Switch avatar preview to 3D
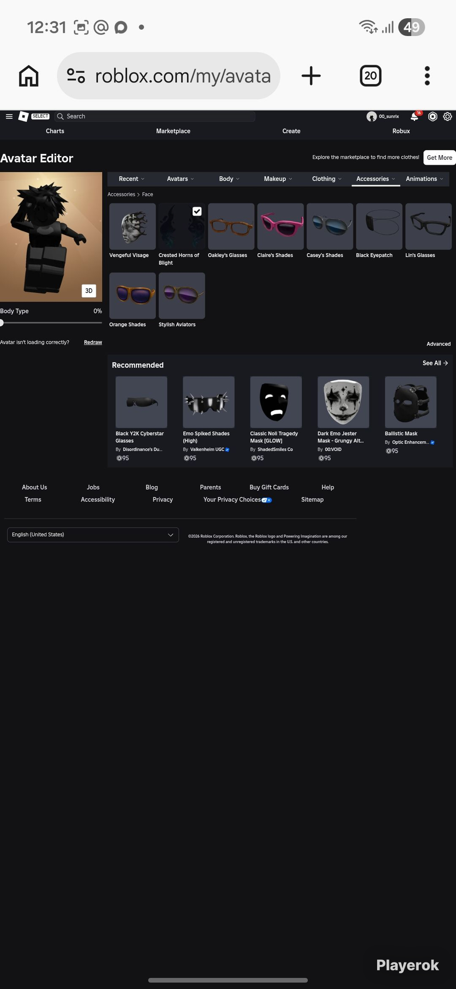 coord(89,291)
